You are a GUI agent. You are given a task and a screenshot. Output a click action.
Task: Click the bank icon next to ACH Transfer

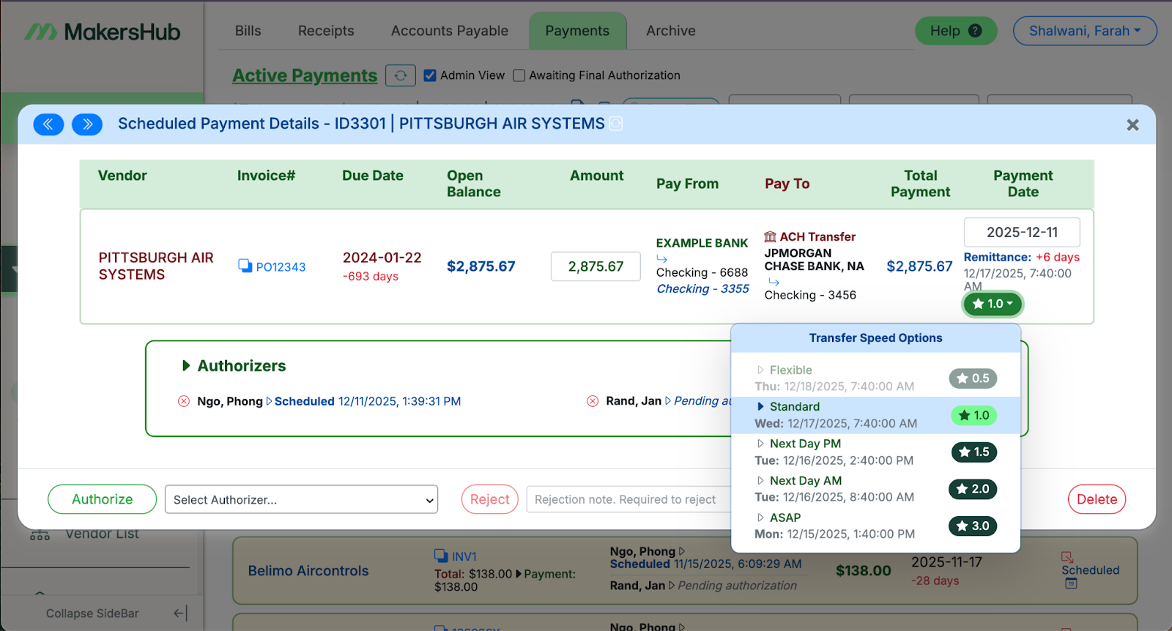(770, 236)
